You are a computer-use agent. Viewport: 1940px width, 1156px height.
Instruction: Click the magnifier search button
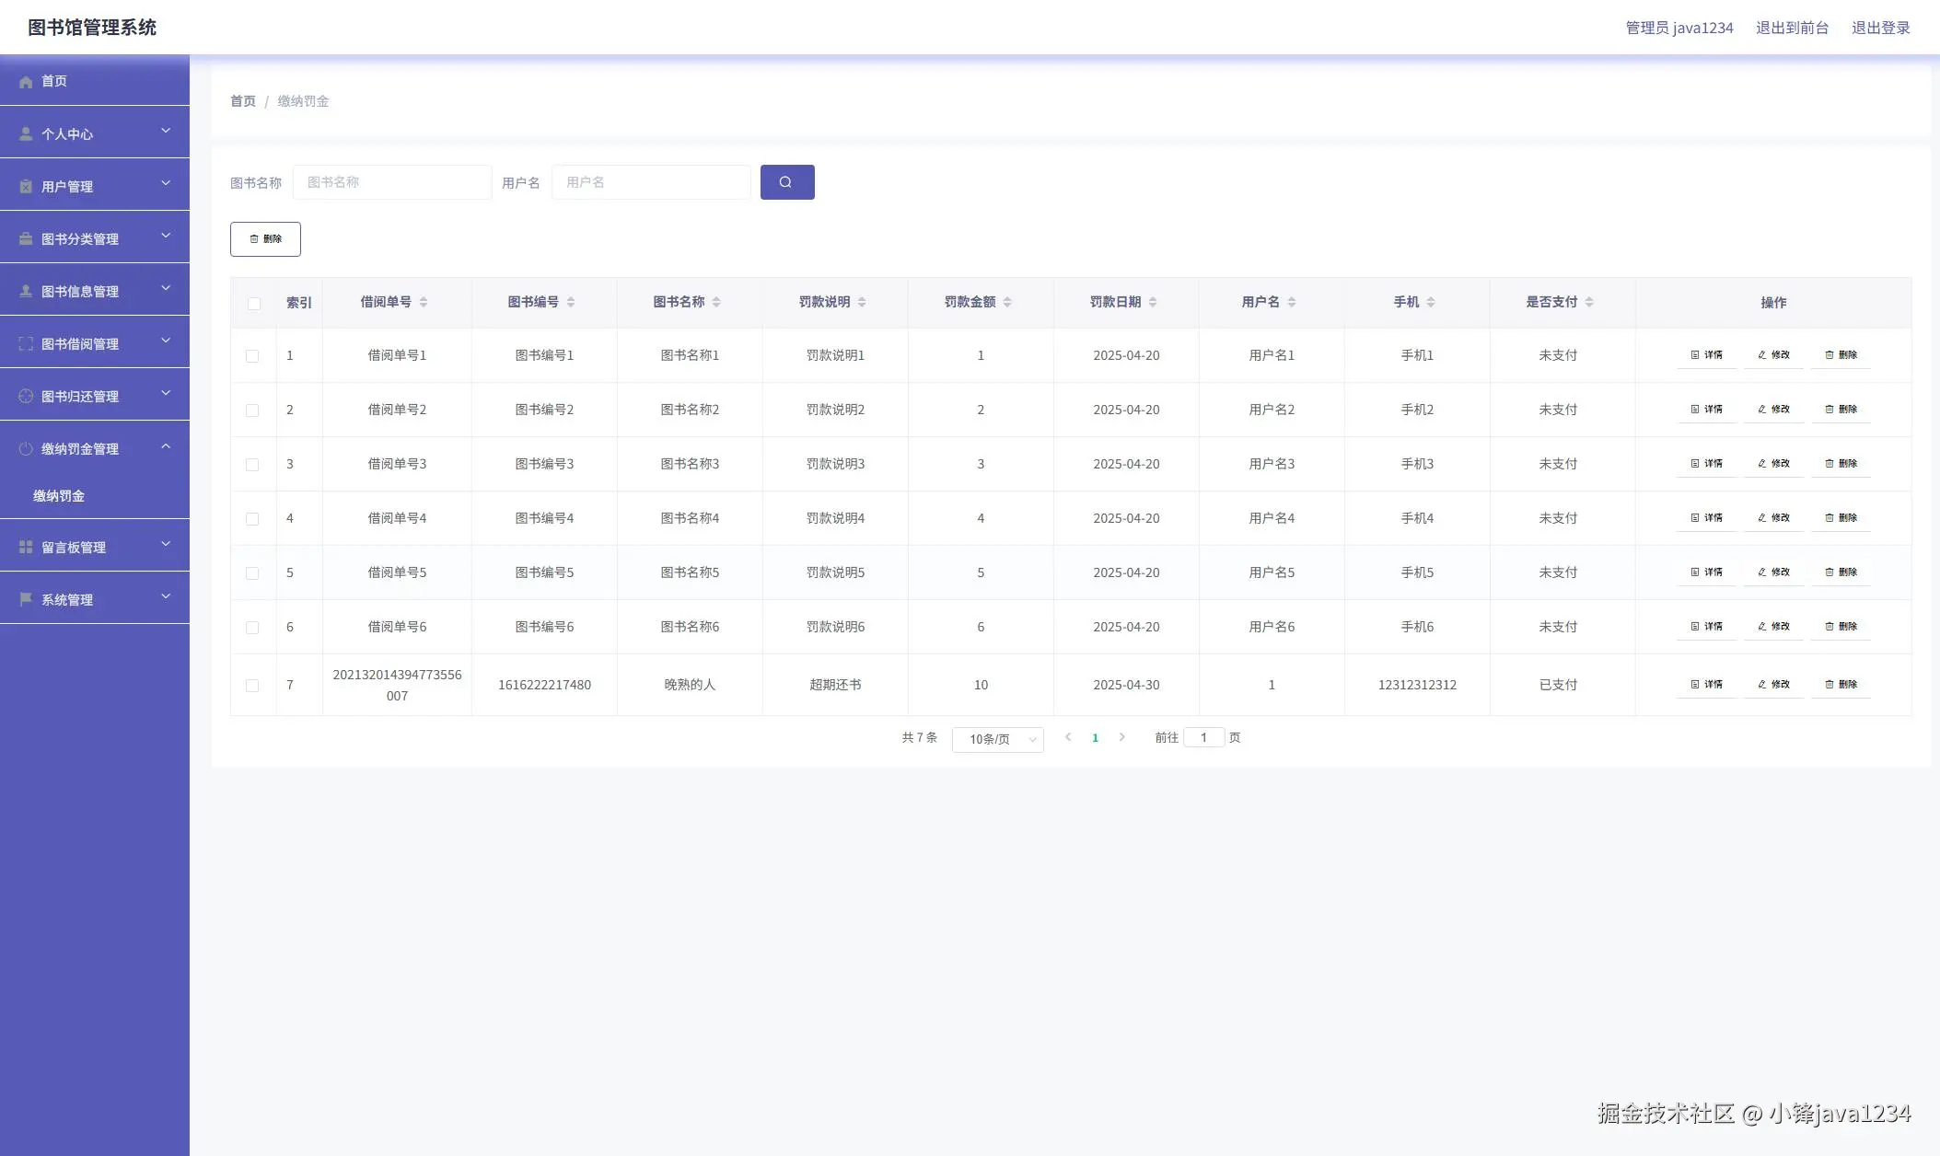pyautogui.click(x=786, y=182)
